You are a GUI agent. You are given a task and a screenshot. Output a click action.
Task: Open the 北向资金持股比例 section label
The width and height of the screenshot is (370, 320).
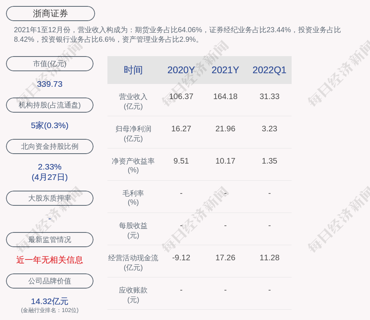pos(50,146)
